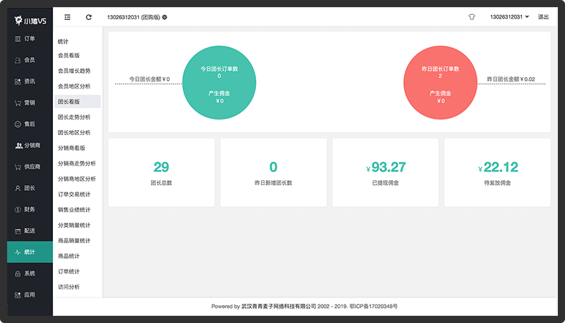Click the 财务 coin icon
The image size is (565, 323).
point(18,209)
